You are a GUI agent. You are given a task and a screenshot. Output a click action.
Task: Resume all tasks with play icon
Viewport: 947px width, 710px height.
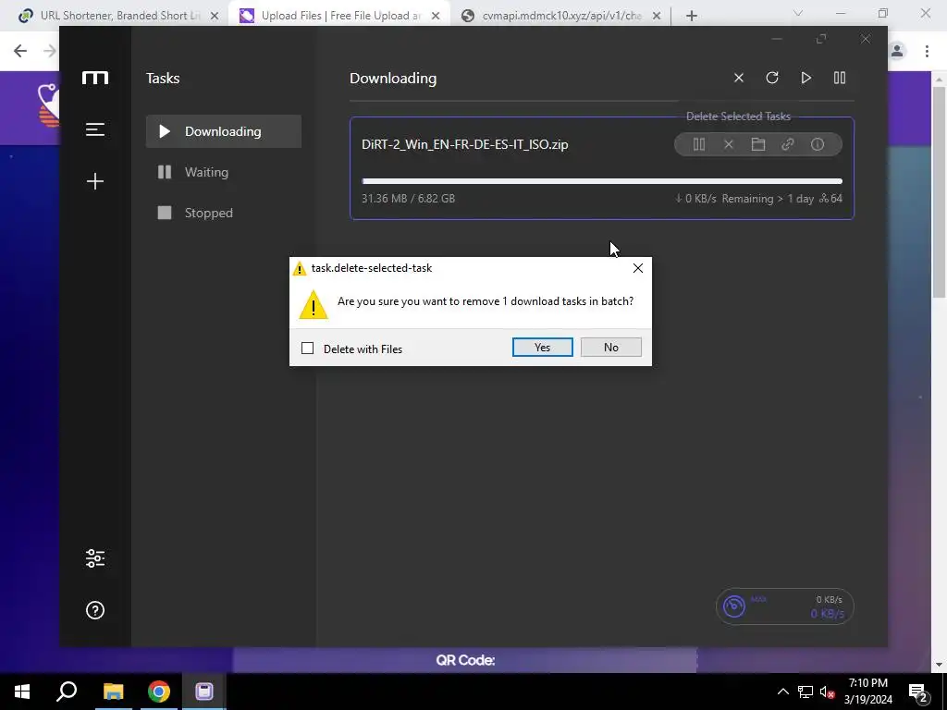[x=806, y=78]
